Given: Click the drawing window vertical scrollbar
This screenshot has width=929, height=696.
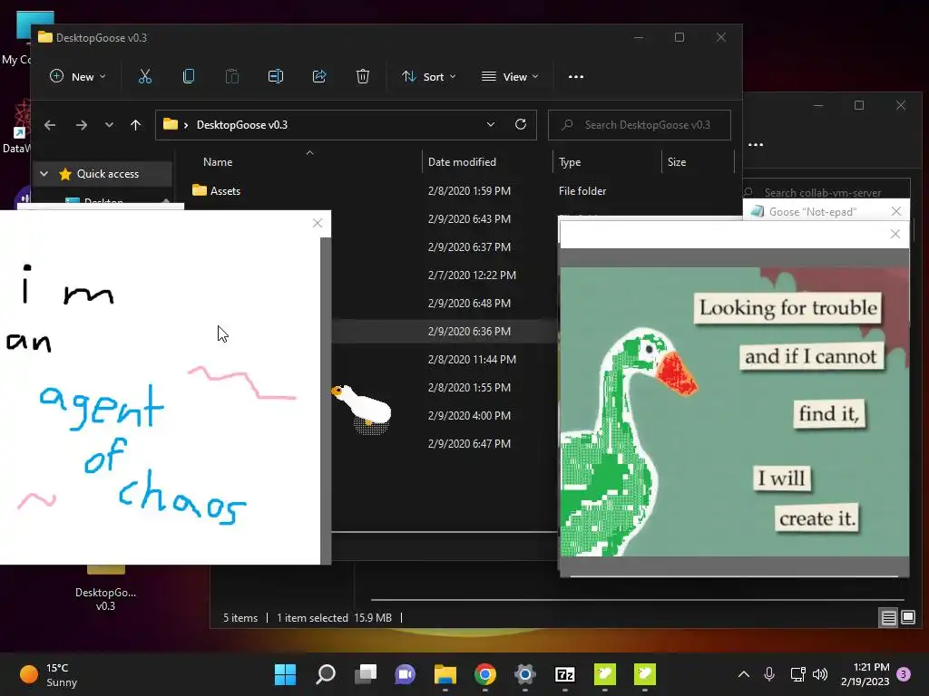Looking at the screenshot, I should click(326, 401).
